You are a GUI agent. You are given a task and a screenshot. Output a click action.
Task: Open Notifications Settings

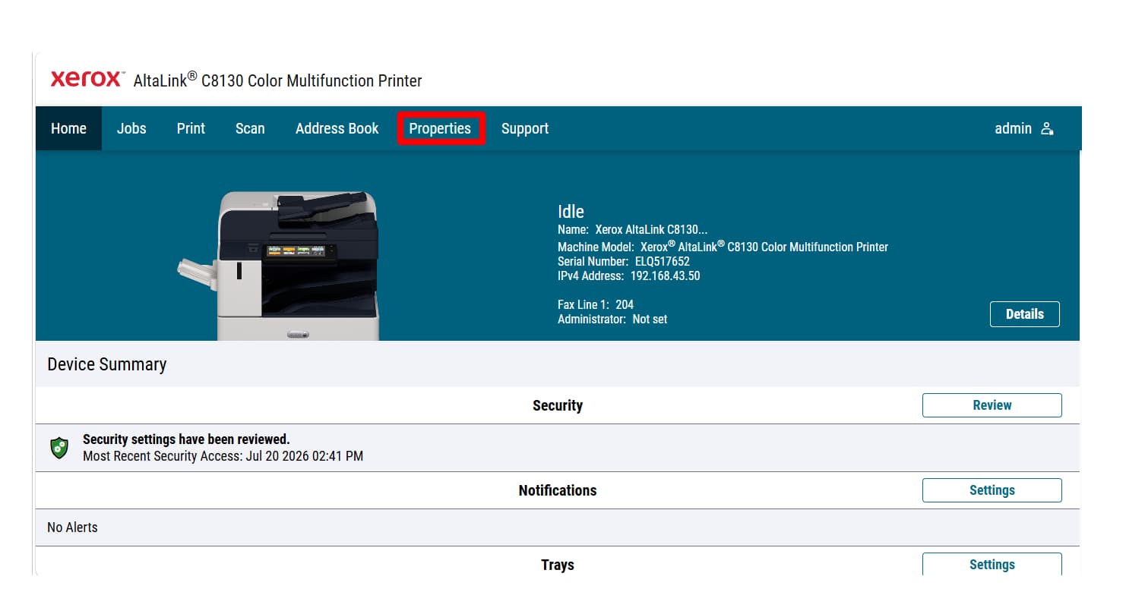click(x=992, y=490)
